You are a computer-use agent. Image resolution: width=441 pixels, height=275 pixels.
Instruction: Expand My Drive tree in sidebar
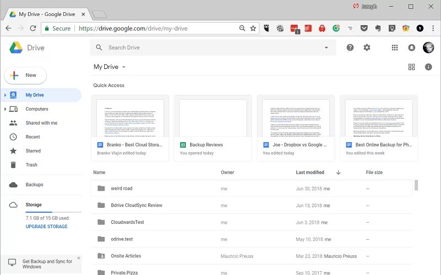coord(5,95)
